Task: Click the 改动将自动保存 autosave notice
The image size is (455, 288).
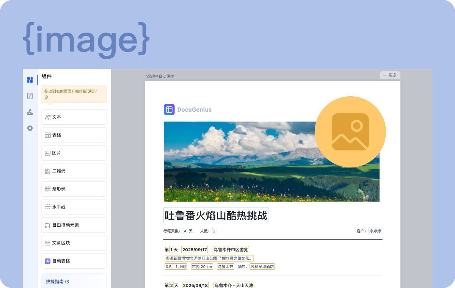Action: tap(160, 76)
